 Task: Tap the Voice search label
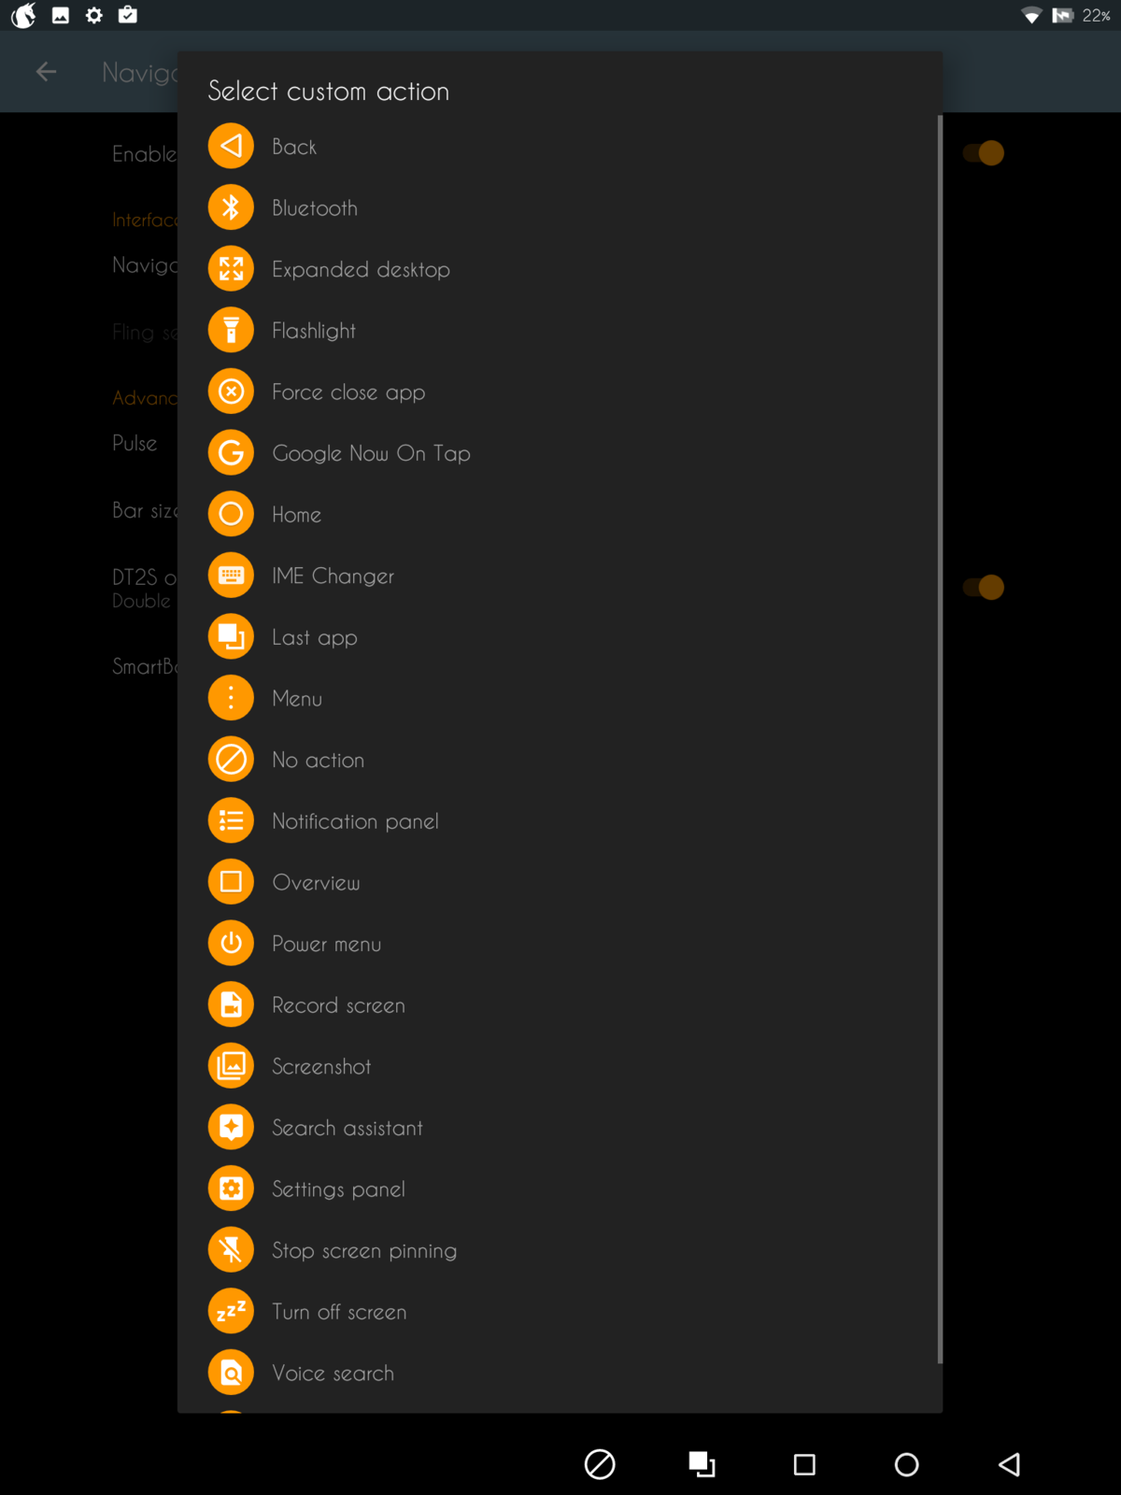333,1374
